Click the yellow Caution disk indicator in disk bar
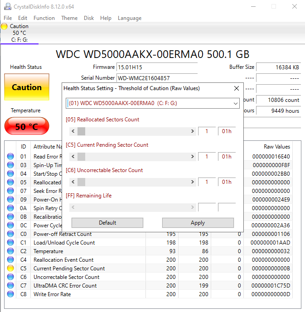 [4, 26]
